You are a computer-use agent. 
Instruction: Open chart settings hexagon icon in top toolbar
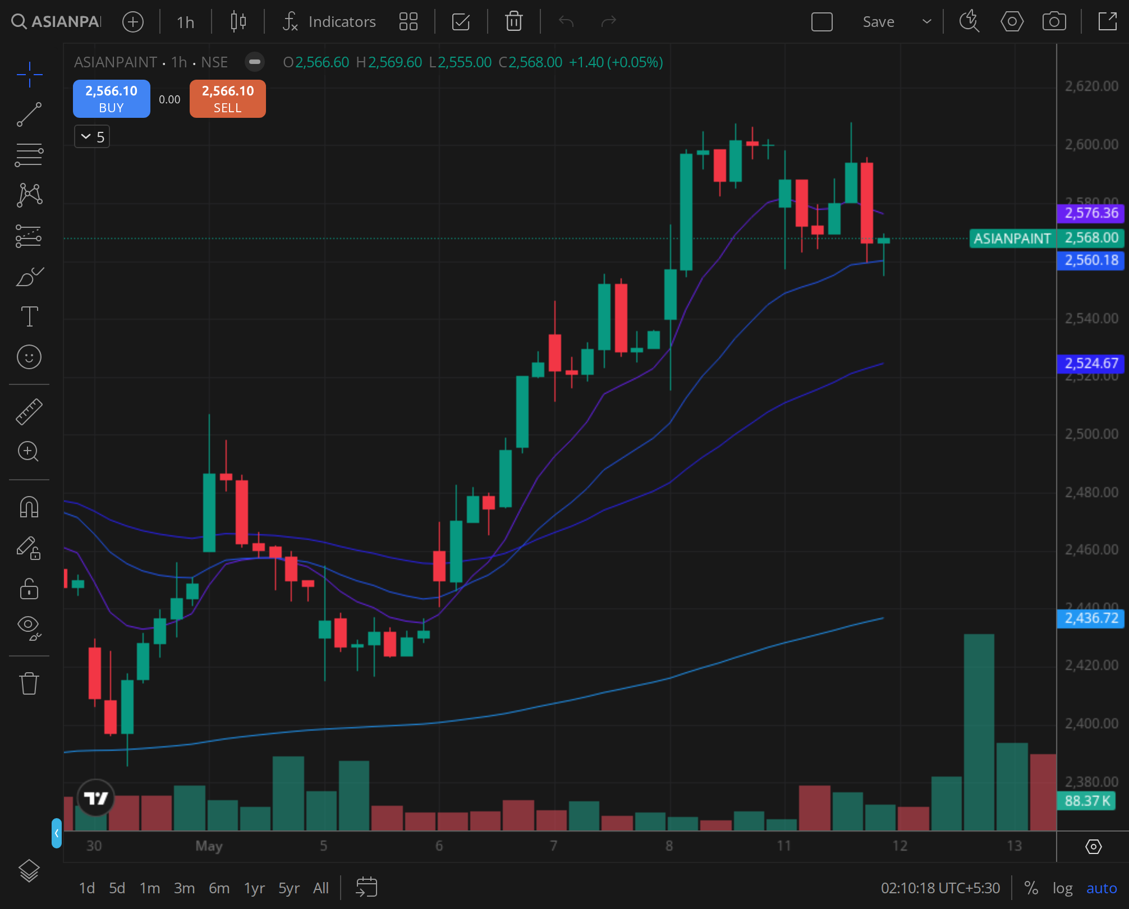(1012, 22)
